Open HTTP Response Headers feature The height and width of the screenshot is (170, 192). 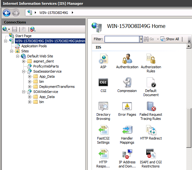click(103, 159)
